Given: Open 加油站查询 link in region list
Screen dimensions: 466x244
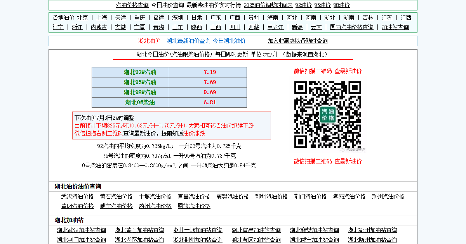Looking at the screenshot, I should [x=395, y=27].
